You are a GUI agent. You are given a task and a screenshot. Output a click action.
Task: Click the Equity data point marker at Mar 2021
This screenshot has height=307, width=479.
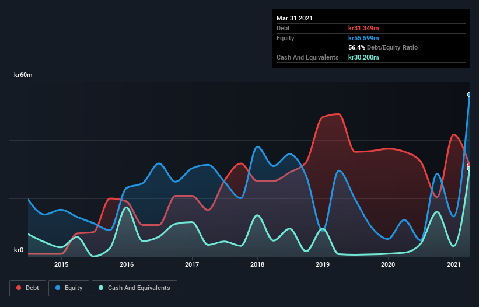[x=468, y=95]
